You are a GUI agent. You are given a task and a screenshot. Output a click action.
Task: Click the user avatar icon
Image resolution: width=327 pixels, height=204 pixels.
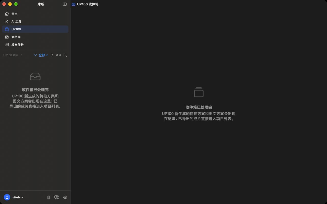coord(7,197)
